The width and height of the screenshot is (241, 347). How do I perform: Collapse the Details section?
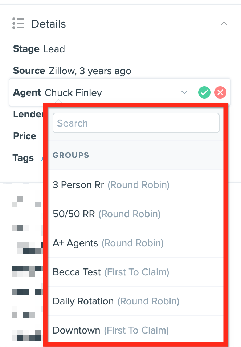point(224,23)
